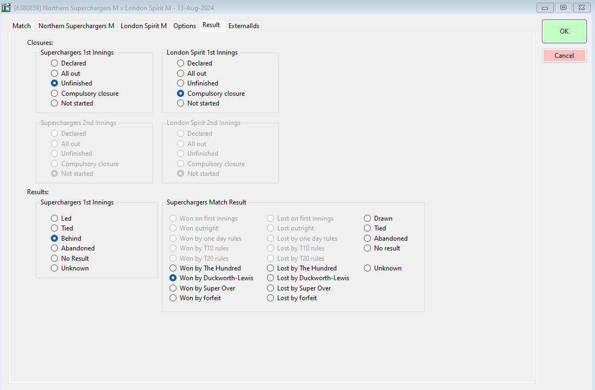
Task: Select Declared for London Spirit 1st Innings
Action: click(194, 63)
